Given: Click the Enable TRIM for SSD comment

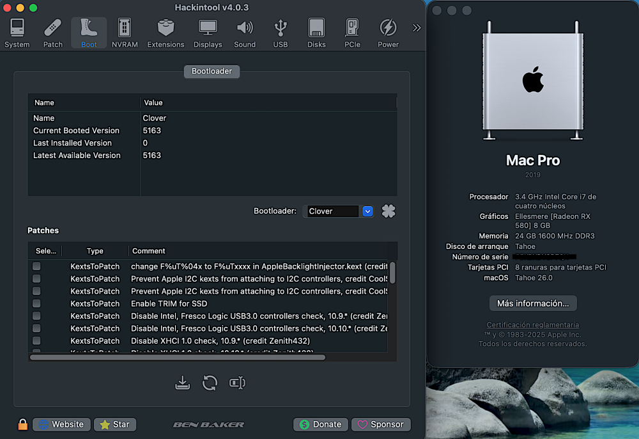Looking at the screenshot, I should [169, 303].
